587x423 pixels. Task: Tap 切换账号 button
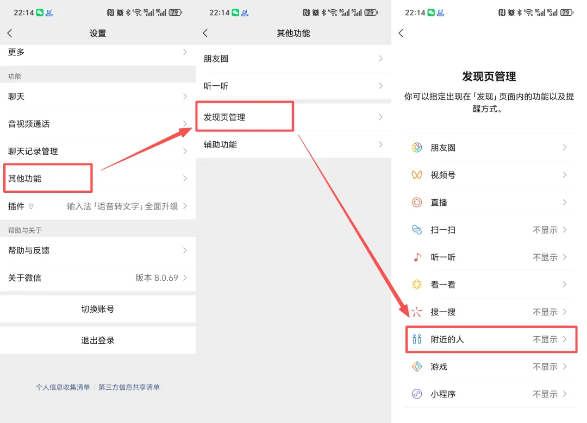click(x=98, y=309)
